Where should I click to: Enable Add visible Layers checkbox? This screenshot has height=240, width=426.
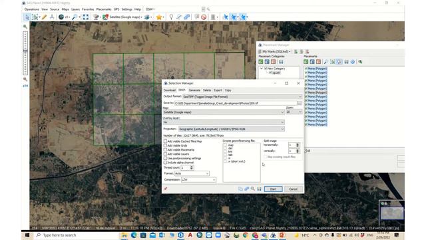pyautogui.click(x=165, y=154)
